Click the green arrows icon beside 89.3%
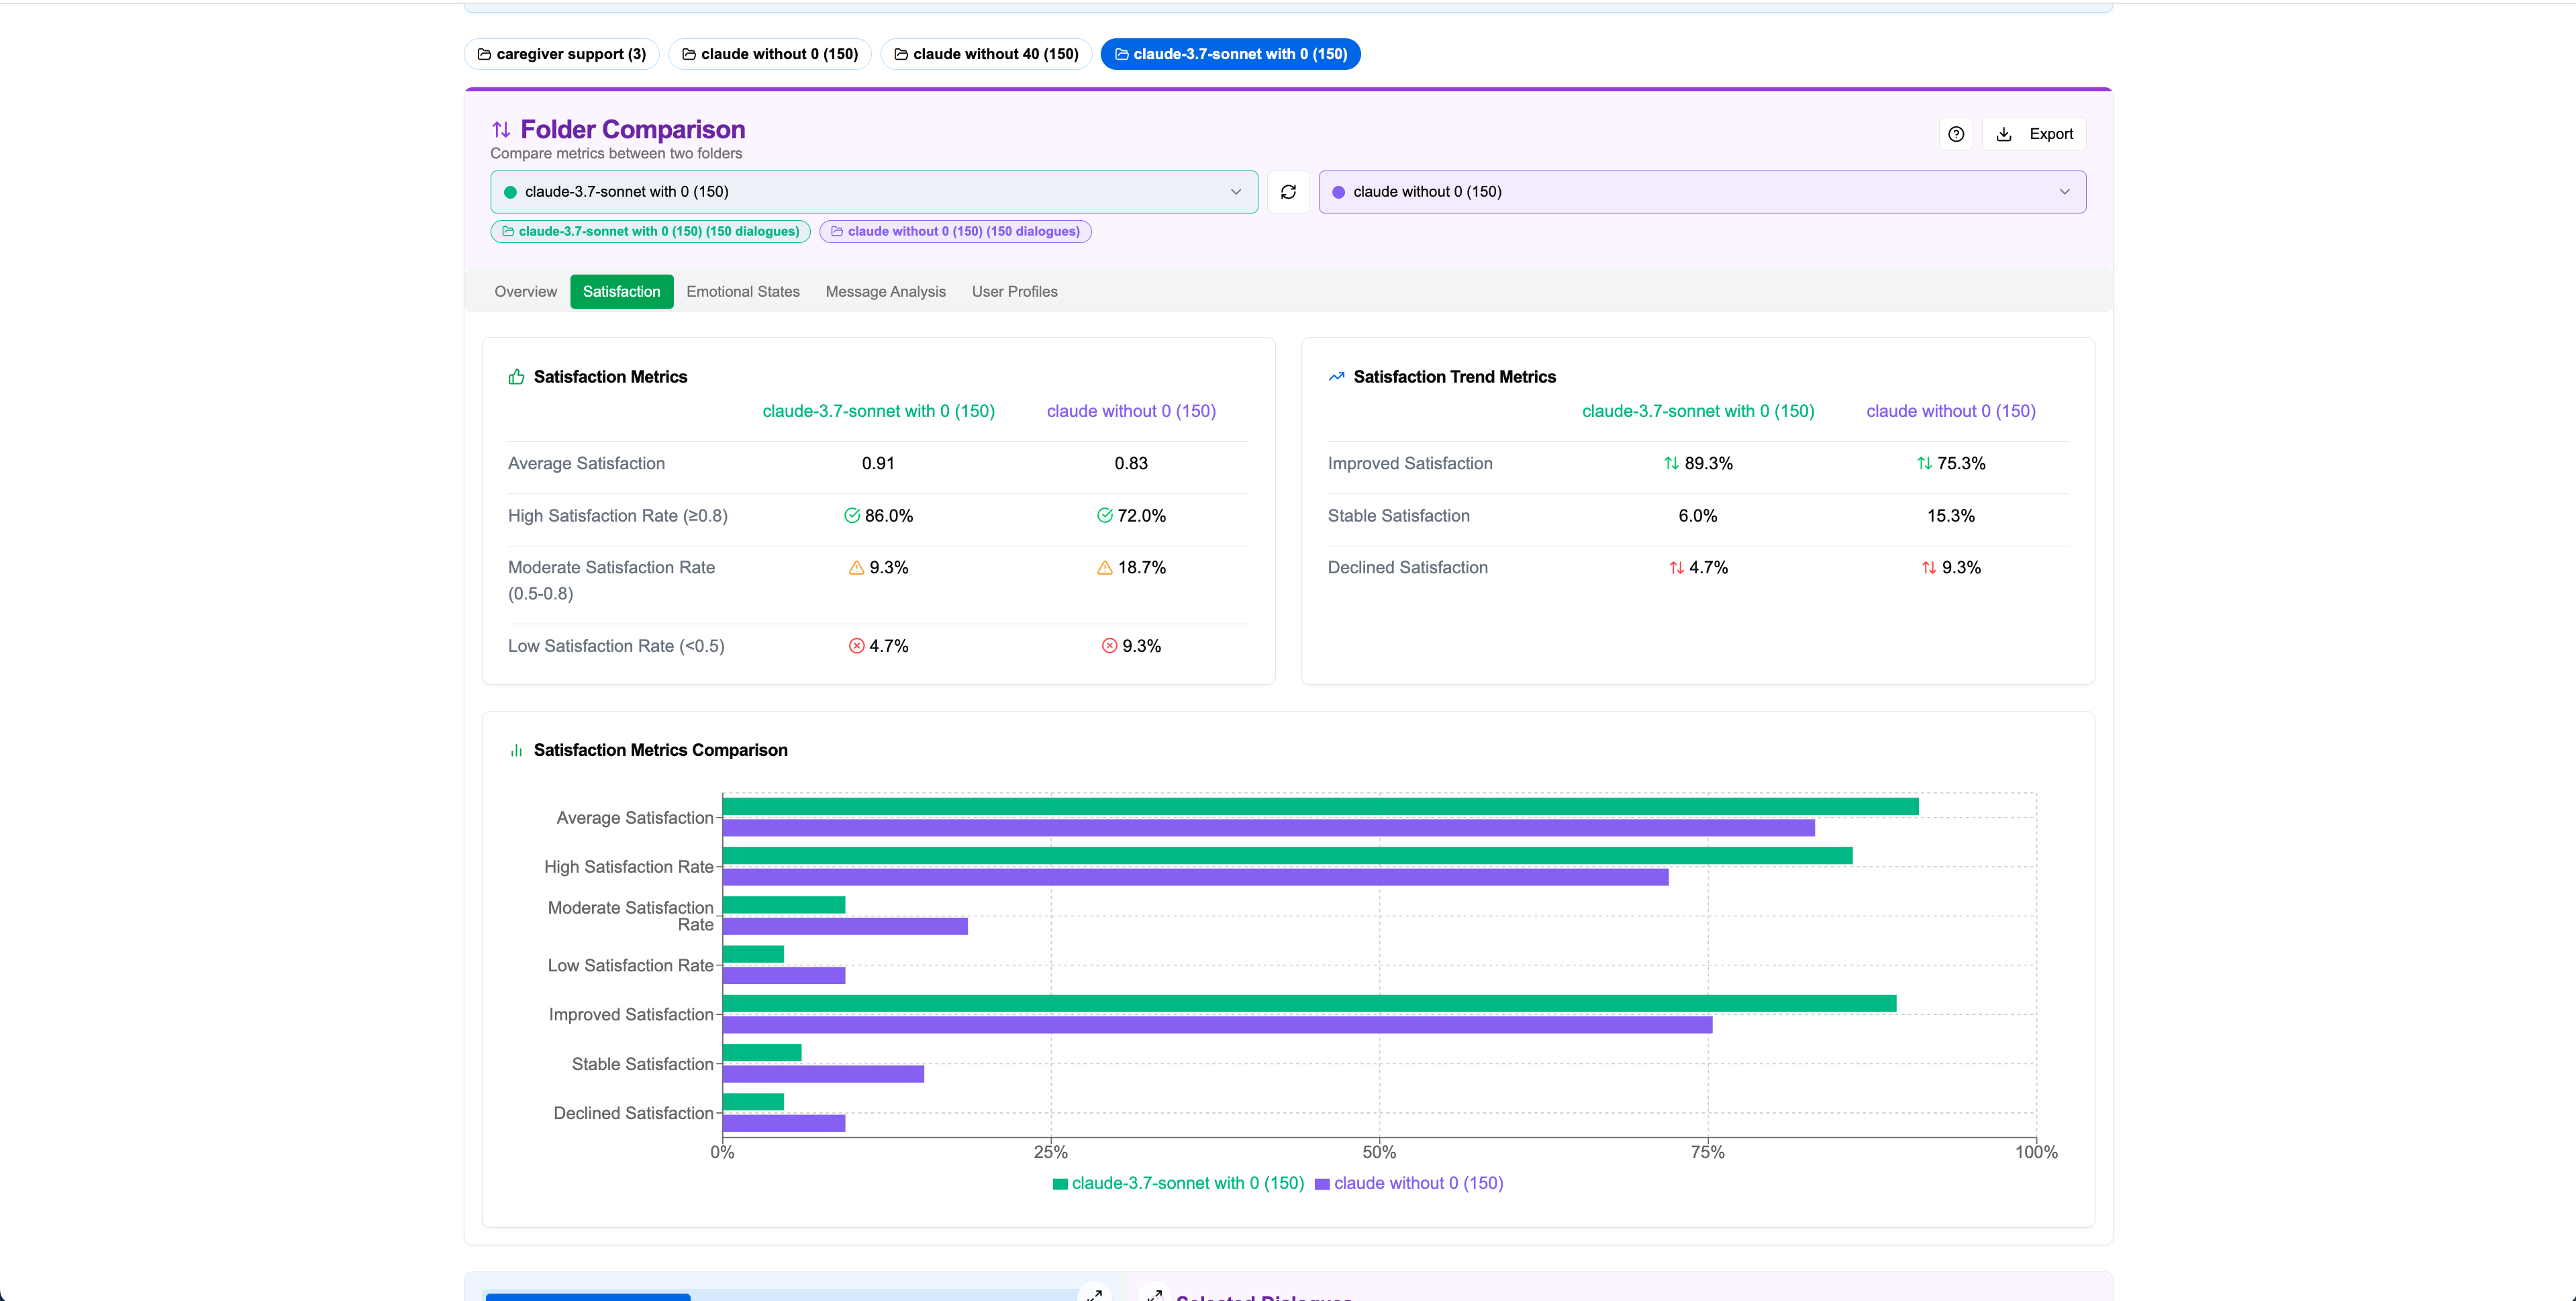 point(1671,464)
